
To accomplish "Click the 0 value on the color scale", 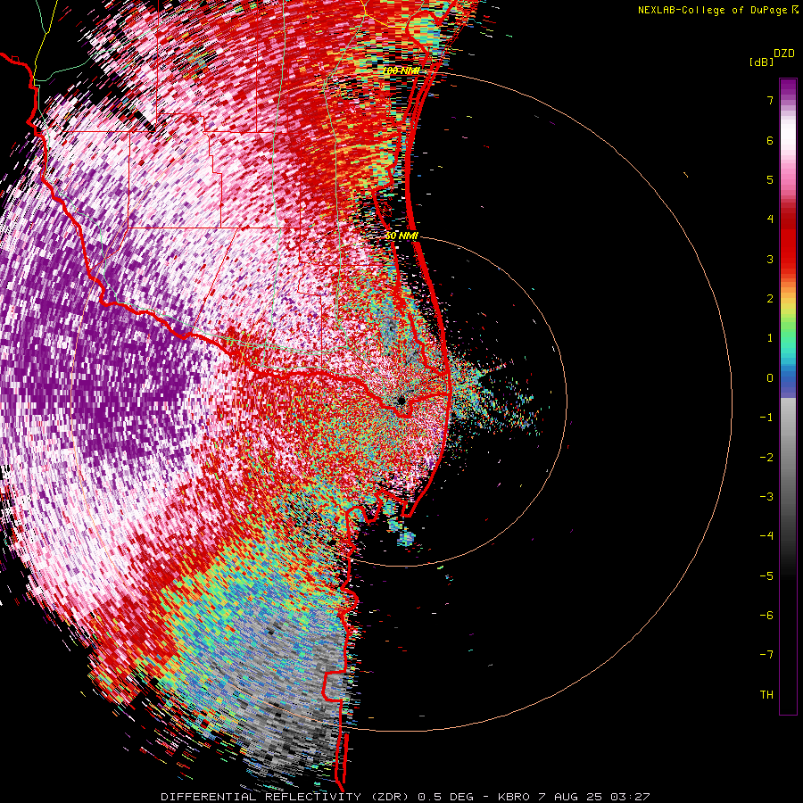I will coord(770,378).
